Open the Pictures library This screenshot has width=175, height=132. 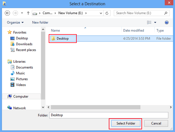pos(22,79)
